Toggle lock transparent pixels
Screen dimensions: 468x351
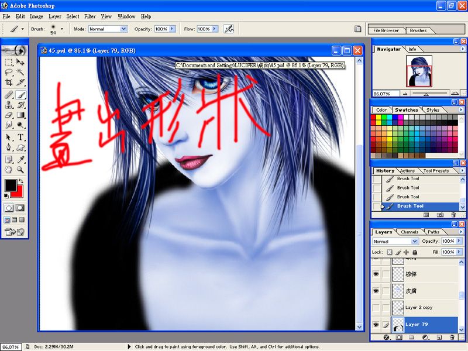click(390, 252)
